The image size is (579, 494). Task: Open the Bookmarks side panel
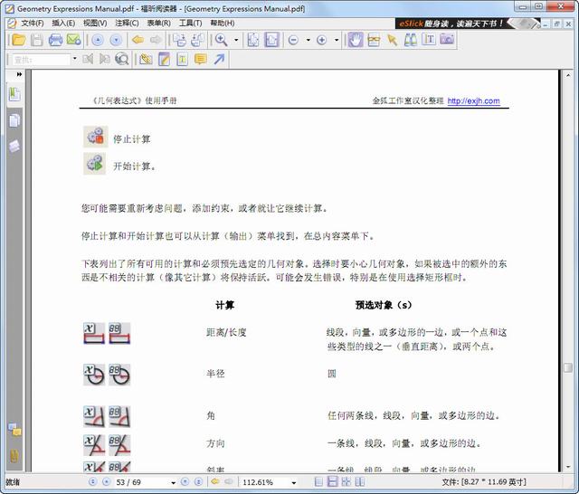[14, 94]
